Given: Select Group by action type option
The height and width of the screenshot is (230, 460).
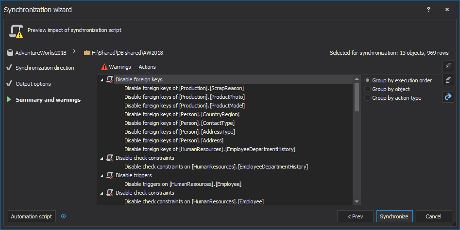Looking at the screenshot, I should pos(368,98).
